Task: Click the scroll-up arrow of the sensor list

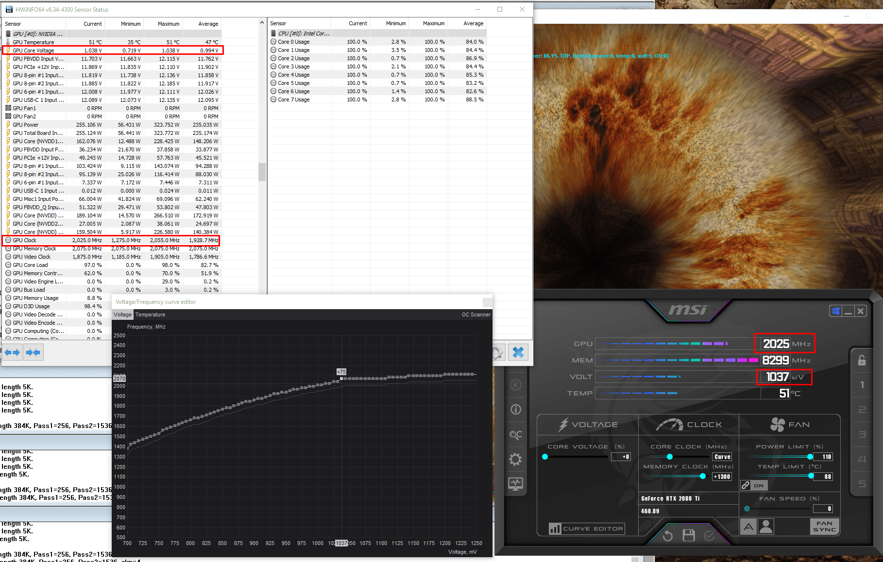Action: tap(262, 22)
